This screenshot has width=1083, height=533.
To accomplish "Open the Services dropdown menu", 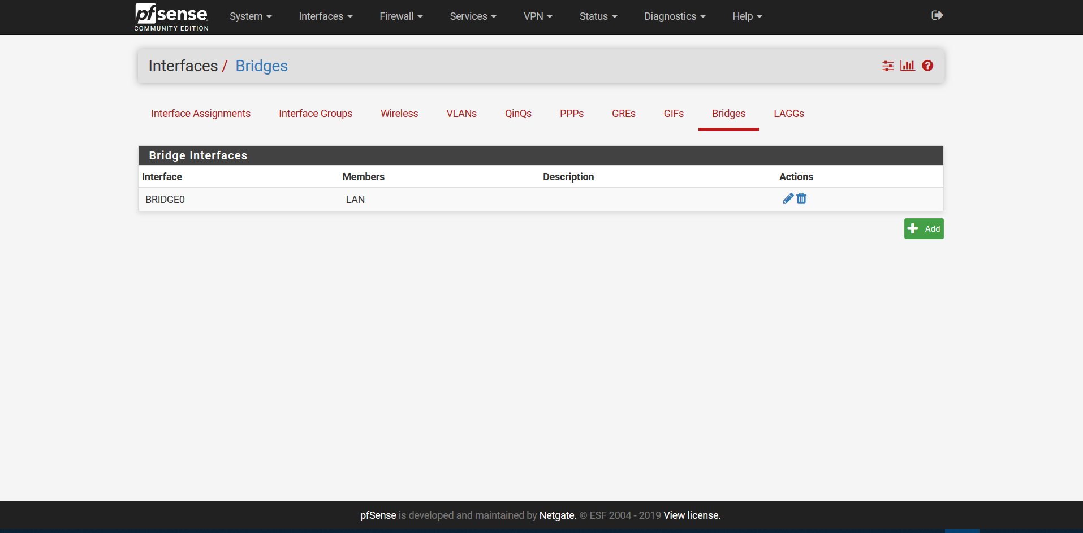I will (473, 16).
